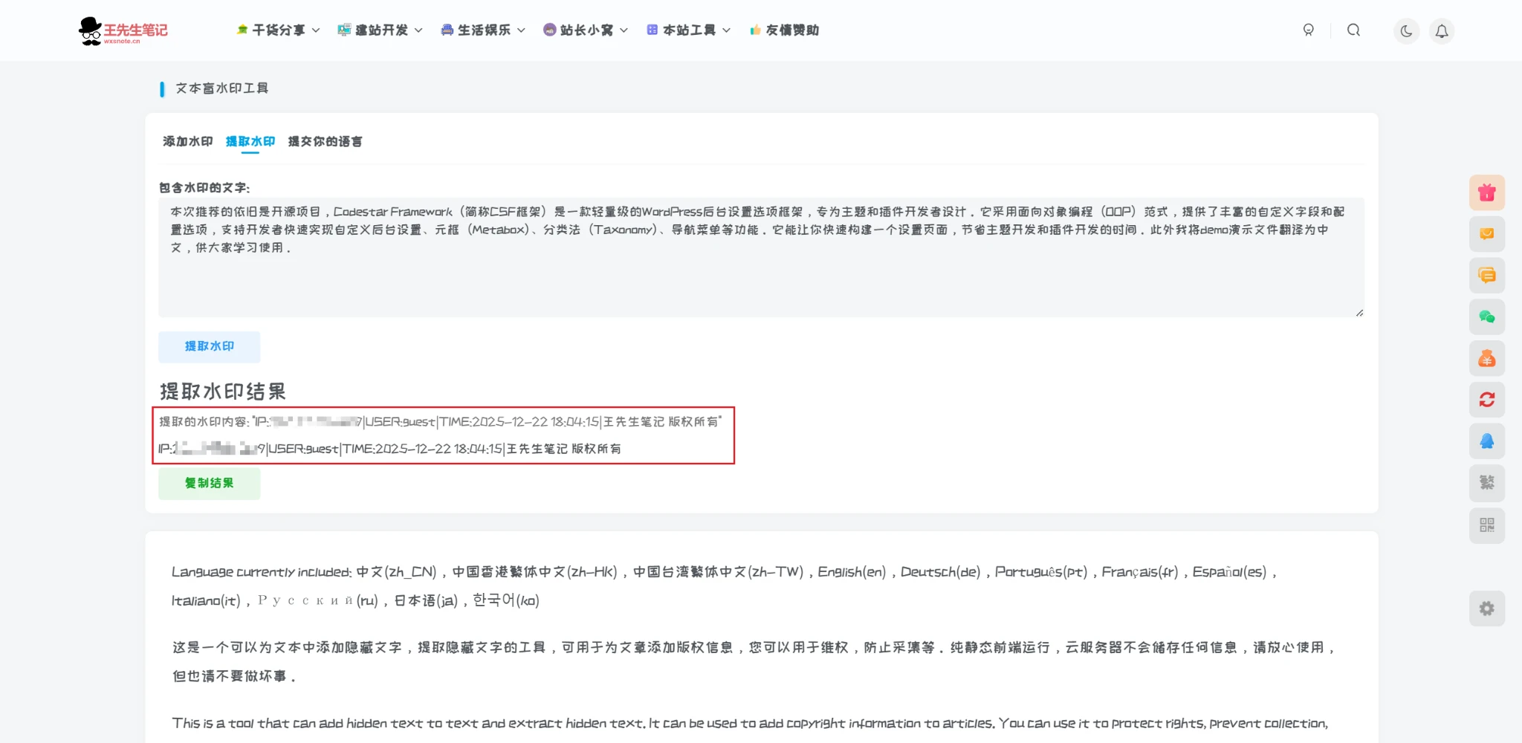
Task: Toggle traditional Chinese with 繁 button
Action: pyautogui.click(x=1486, y=483)
